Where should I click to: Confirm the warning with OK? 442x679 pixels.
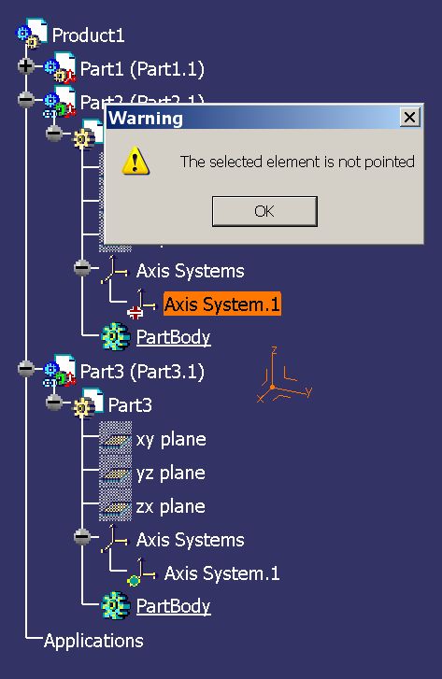pyautogui.click(x=264, y=211)
